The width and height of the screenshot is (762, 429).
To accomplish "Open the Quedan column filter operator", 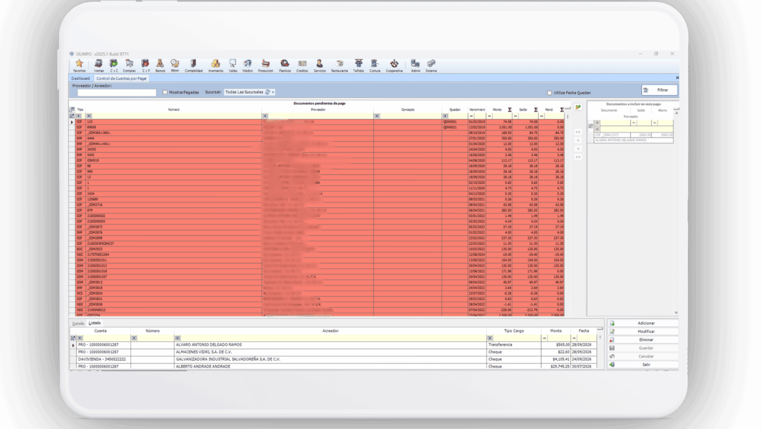I will coord(445,116).
